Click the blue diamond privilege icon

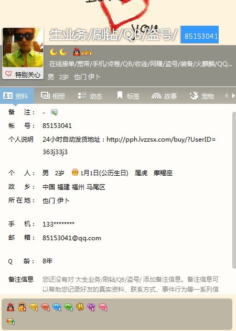(57, 307)
